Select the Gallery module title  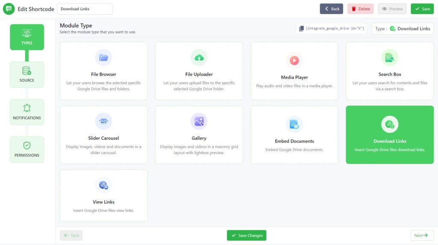tap(199, 138)
